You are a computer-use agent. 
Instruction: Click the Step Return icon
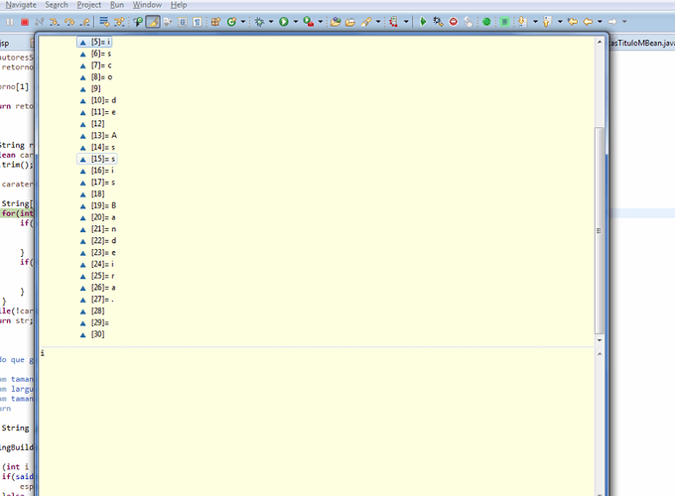[84, 22]
